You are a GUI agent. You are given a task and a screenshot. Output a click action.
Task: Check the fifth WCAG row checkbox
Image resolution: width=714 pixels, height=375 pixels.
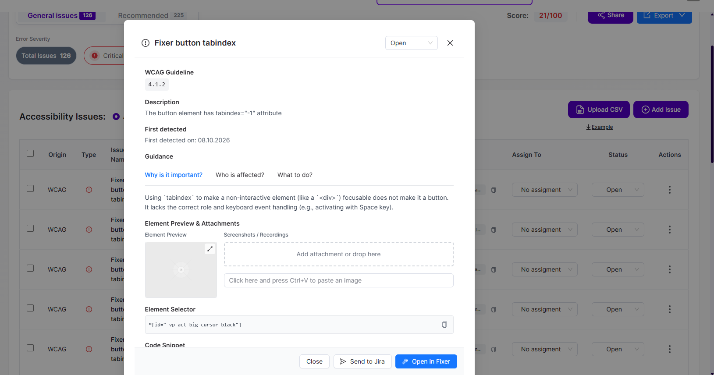[x=30, y=348]
